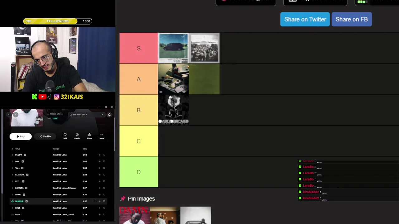Click the search box in Tidal
This screenshot has height=224, width=399.
tap(86, 115)
